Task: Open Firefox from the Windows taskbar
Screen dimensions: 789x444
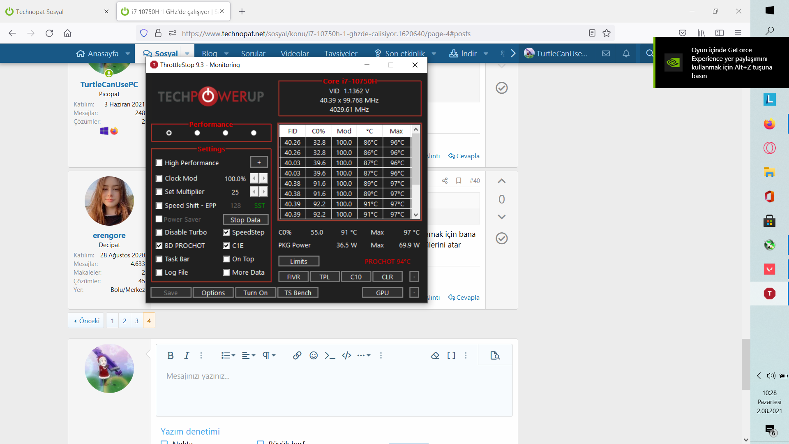Action: [x=769, y=124]
